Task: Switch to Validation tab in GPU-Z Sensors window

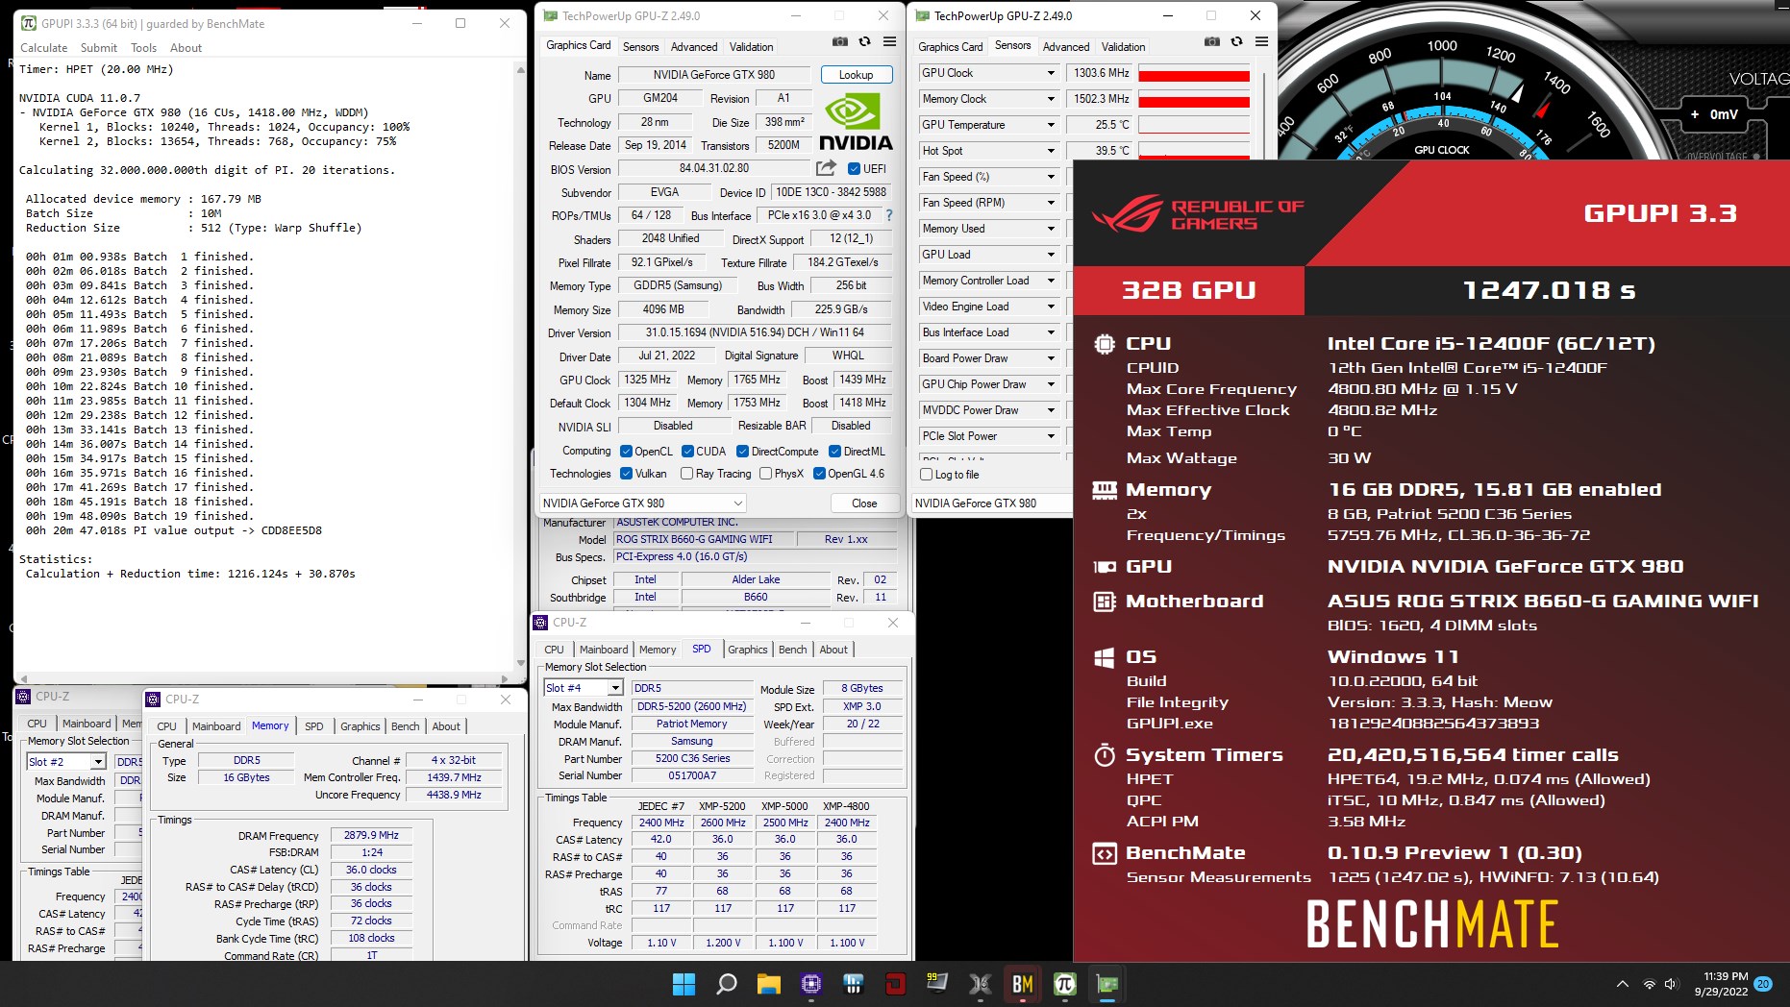Action: click(1123, 47)
